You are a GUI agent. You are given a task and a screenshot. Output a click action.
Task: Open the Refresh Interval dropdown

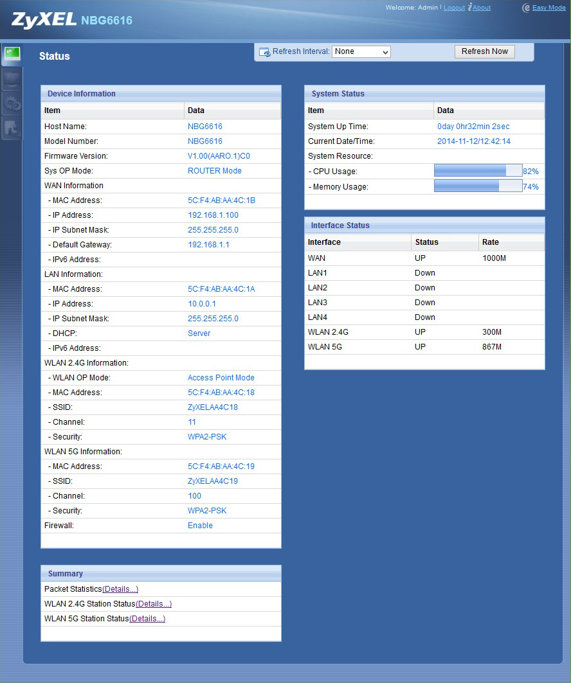click(x=361, y=51)
